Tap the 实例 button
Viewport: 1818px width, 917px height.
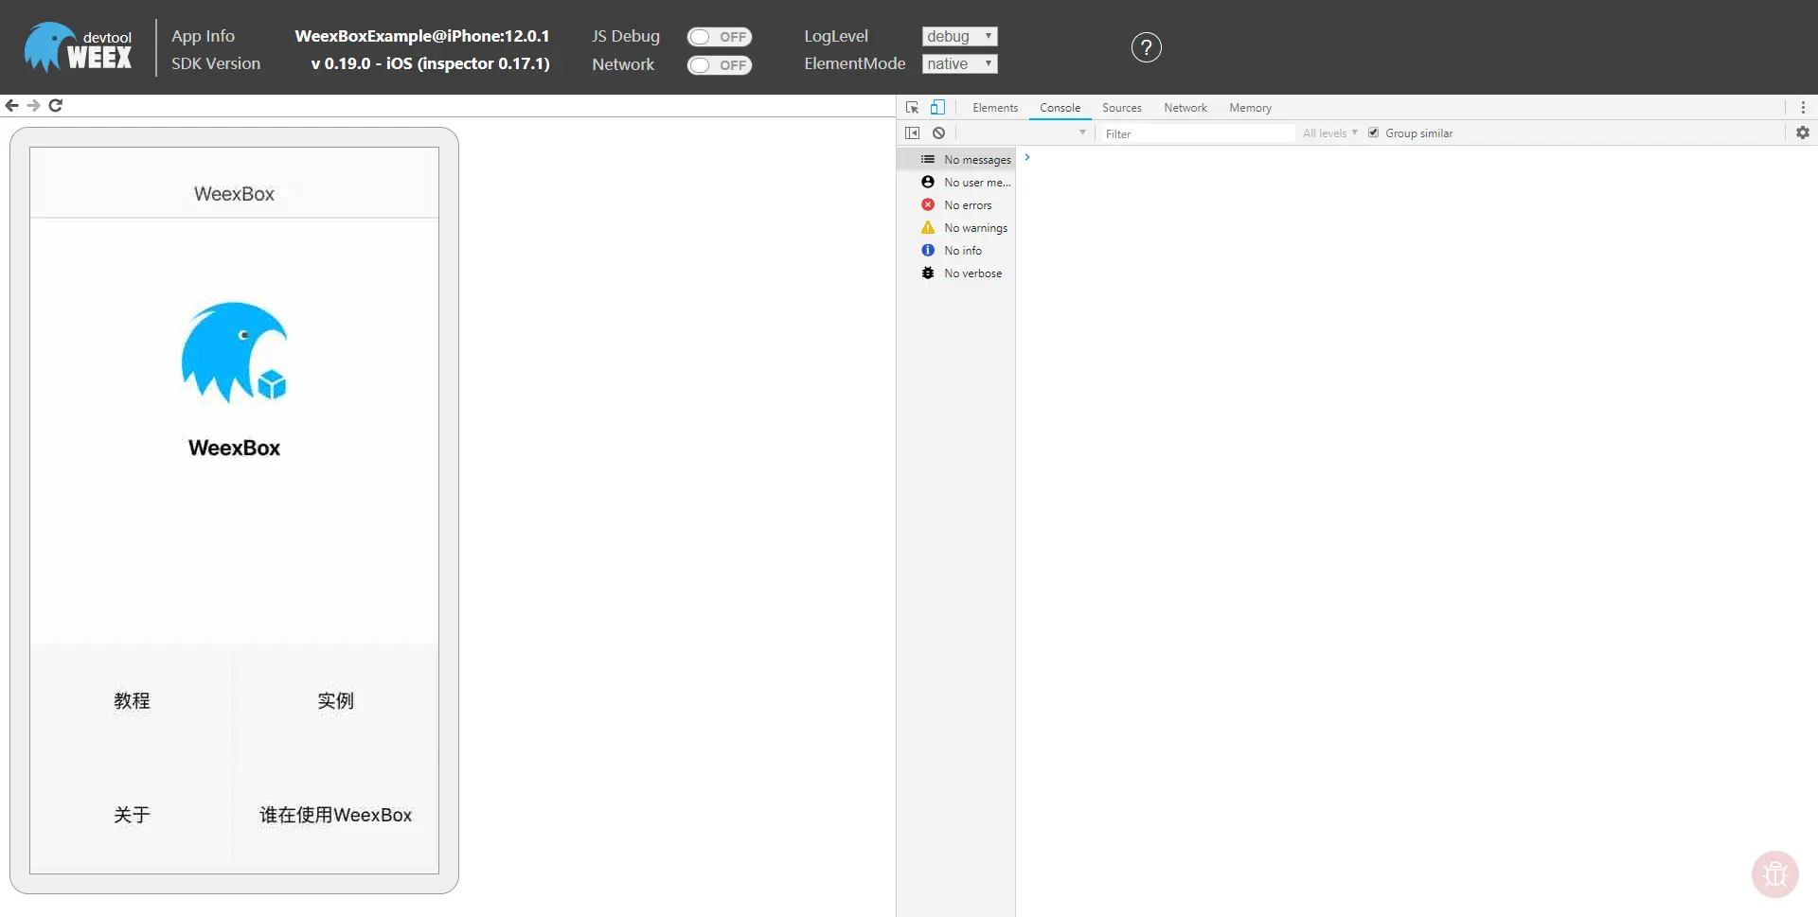click(x=336, y=701)
